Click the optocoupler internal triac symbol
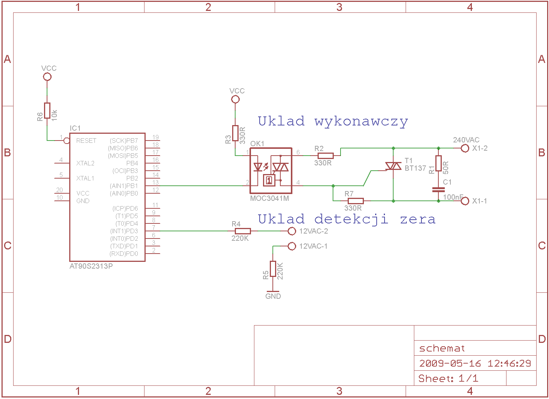The width and height of the screenshot is (549, 399). (280, 167)
